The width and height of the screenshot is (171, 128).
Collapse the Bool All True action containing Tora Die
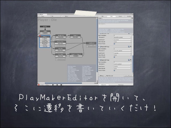pos(99,47)
